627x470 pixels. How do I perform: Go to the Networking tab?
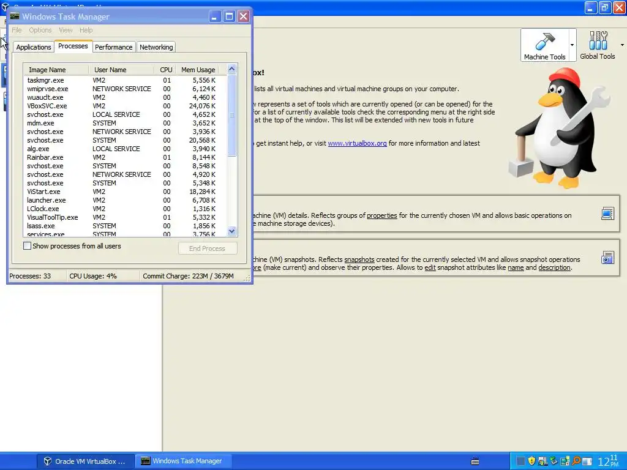(x=156, y=47)
